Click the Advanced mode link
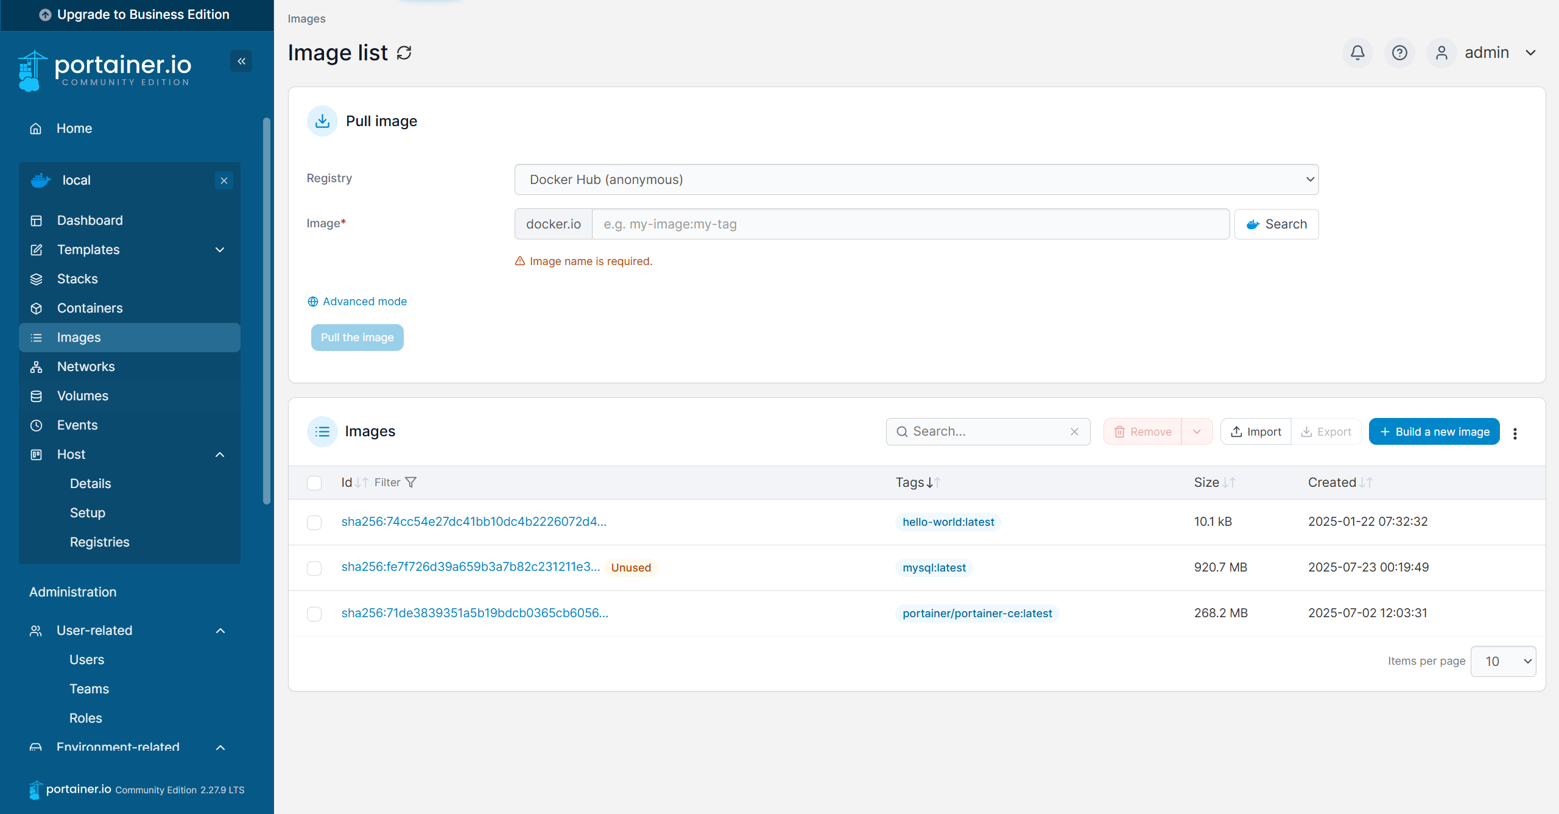Image resolution: width=1559 pixels, height=814 pixels. click(x=364, y=301)
